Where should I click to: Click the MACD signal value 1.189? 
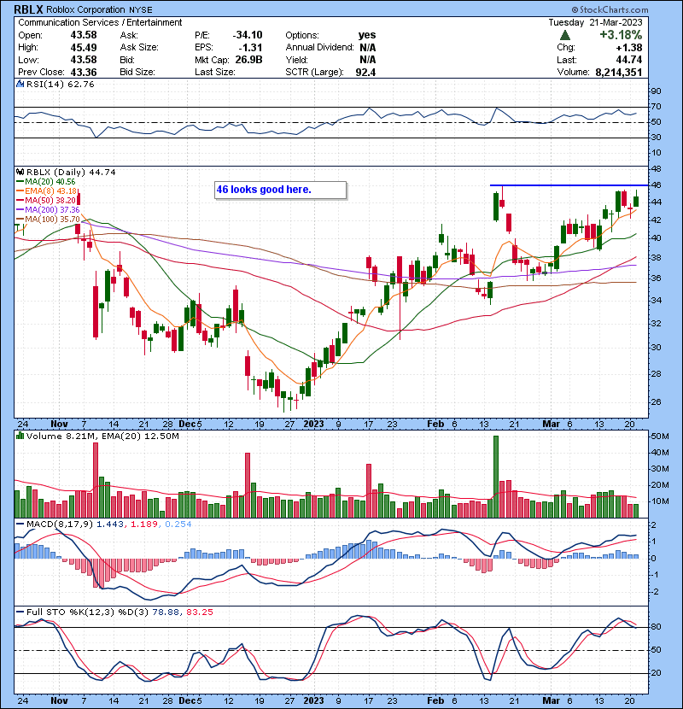click(144, 524)
